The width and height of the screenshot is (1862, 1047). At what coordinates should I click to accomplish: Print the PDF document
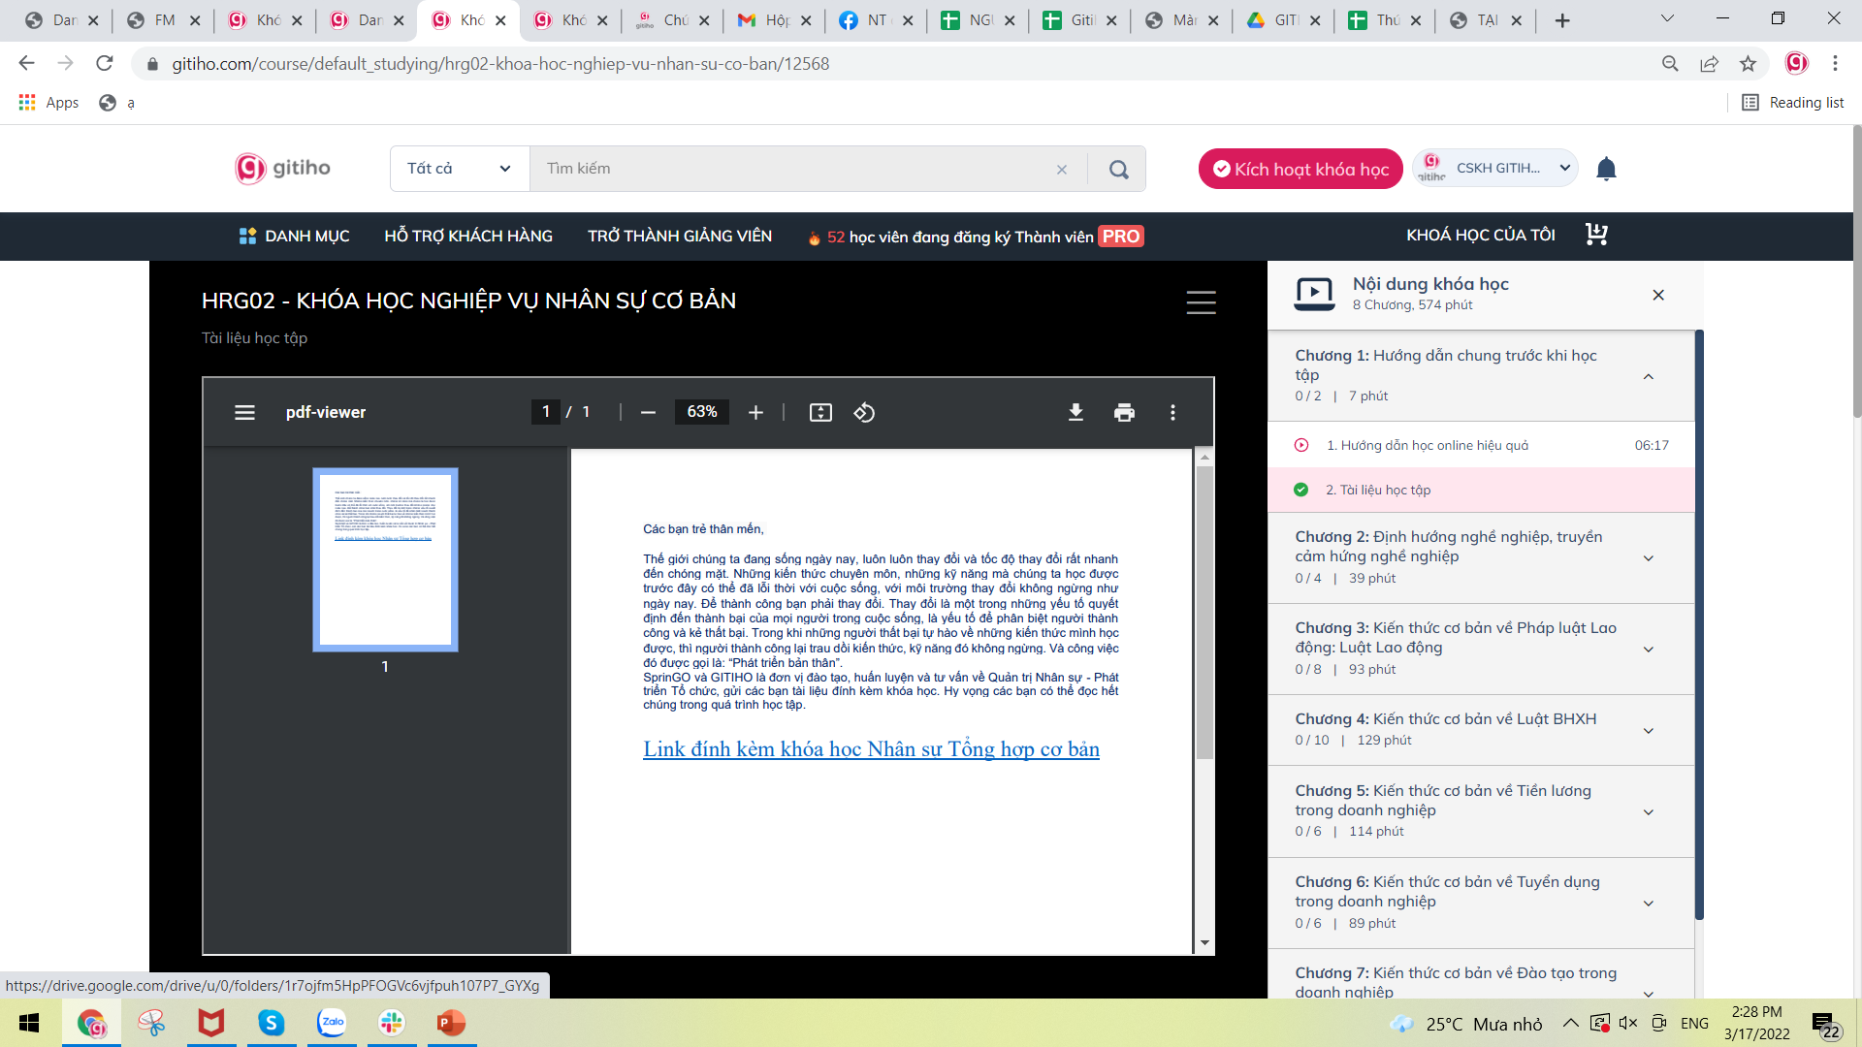pos(1124,413)
